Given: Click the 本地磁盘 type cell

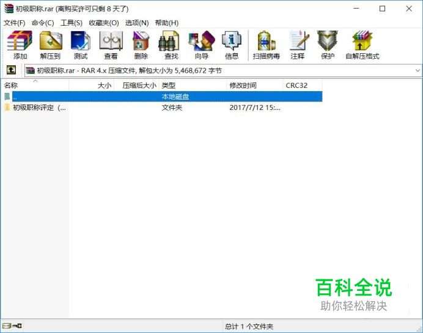Looking at the screenshot, I should click(x=175, y=97).
